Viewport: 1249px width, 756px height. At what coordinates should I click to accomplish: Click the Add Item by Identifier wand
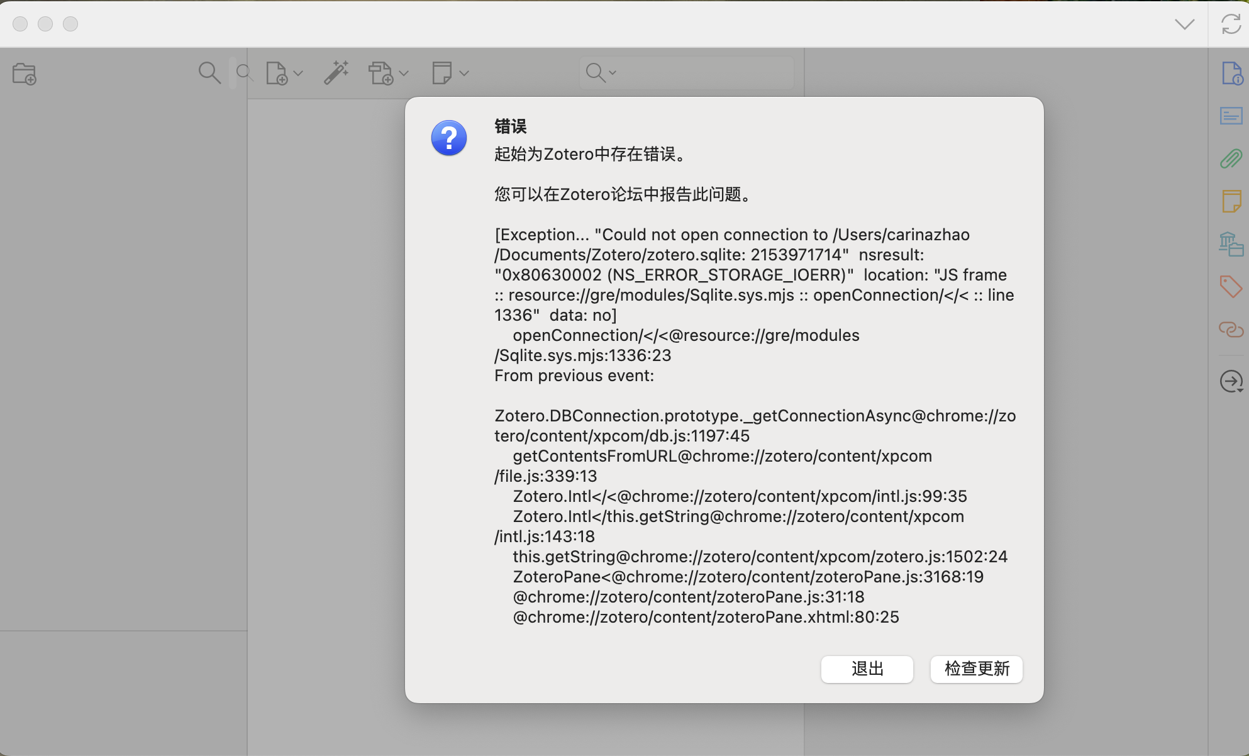[336, 73]
